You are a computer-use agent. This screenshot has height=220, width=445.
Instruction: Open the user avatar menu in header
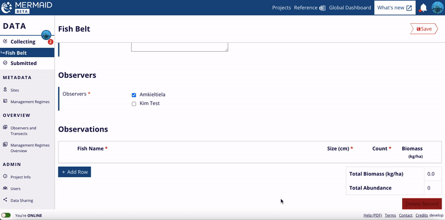coord(438,8)
